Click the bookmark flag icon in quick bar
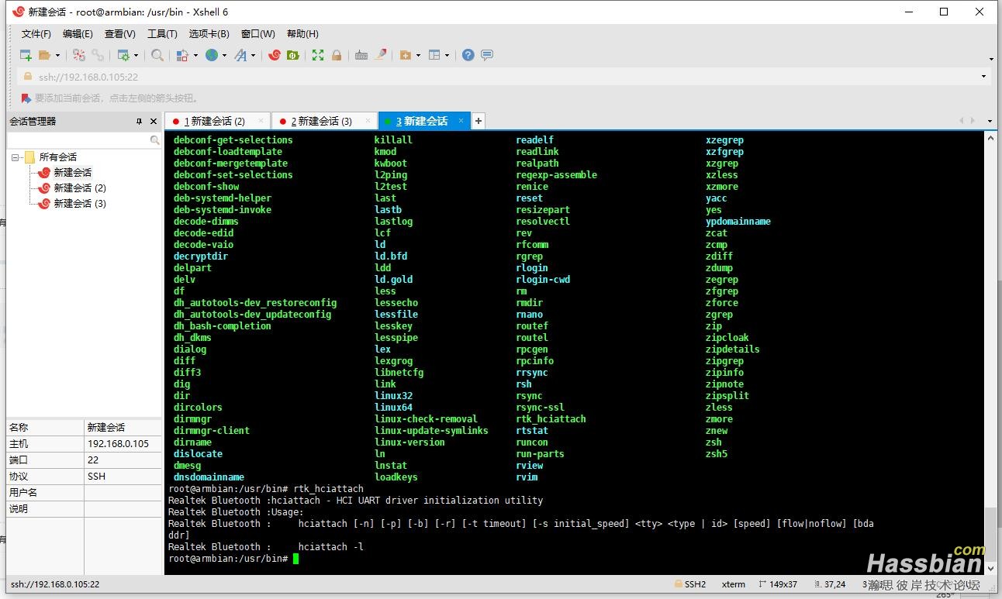This screenshot has width=1002, height=599. coord(26,98)
